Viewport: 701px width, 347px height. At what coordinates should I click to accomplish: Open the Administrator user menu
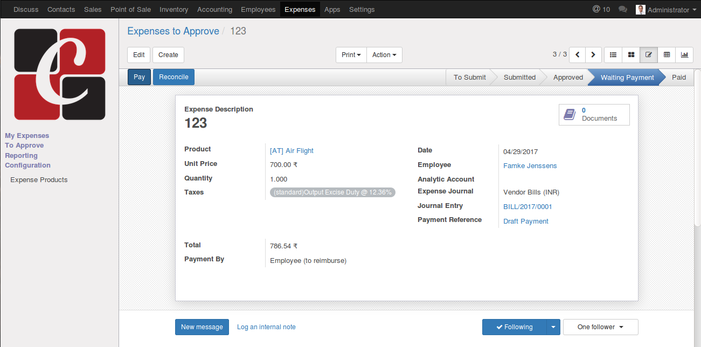pos(668,10)
